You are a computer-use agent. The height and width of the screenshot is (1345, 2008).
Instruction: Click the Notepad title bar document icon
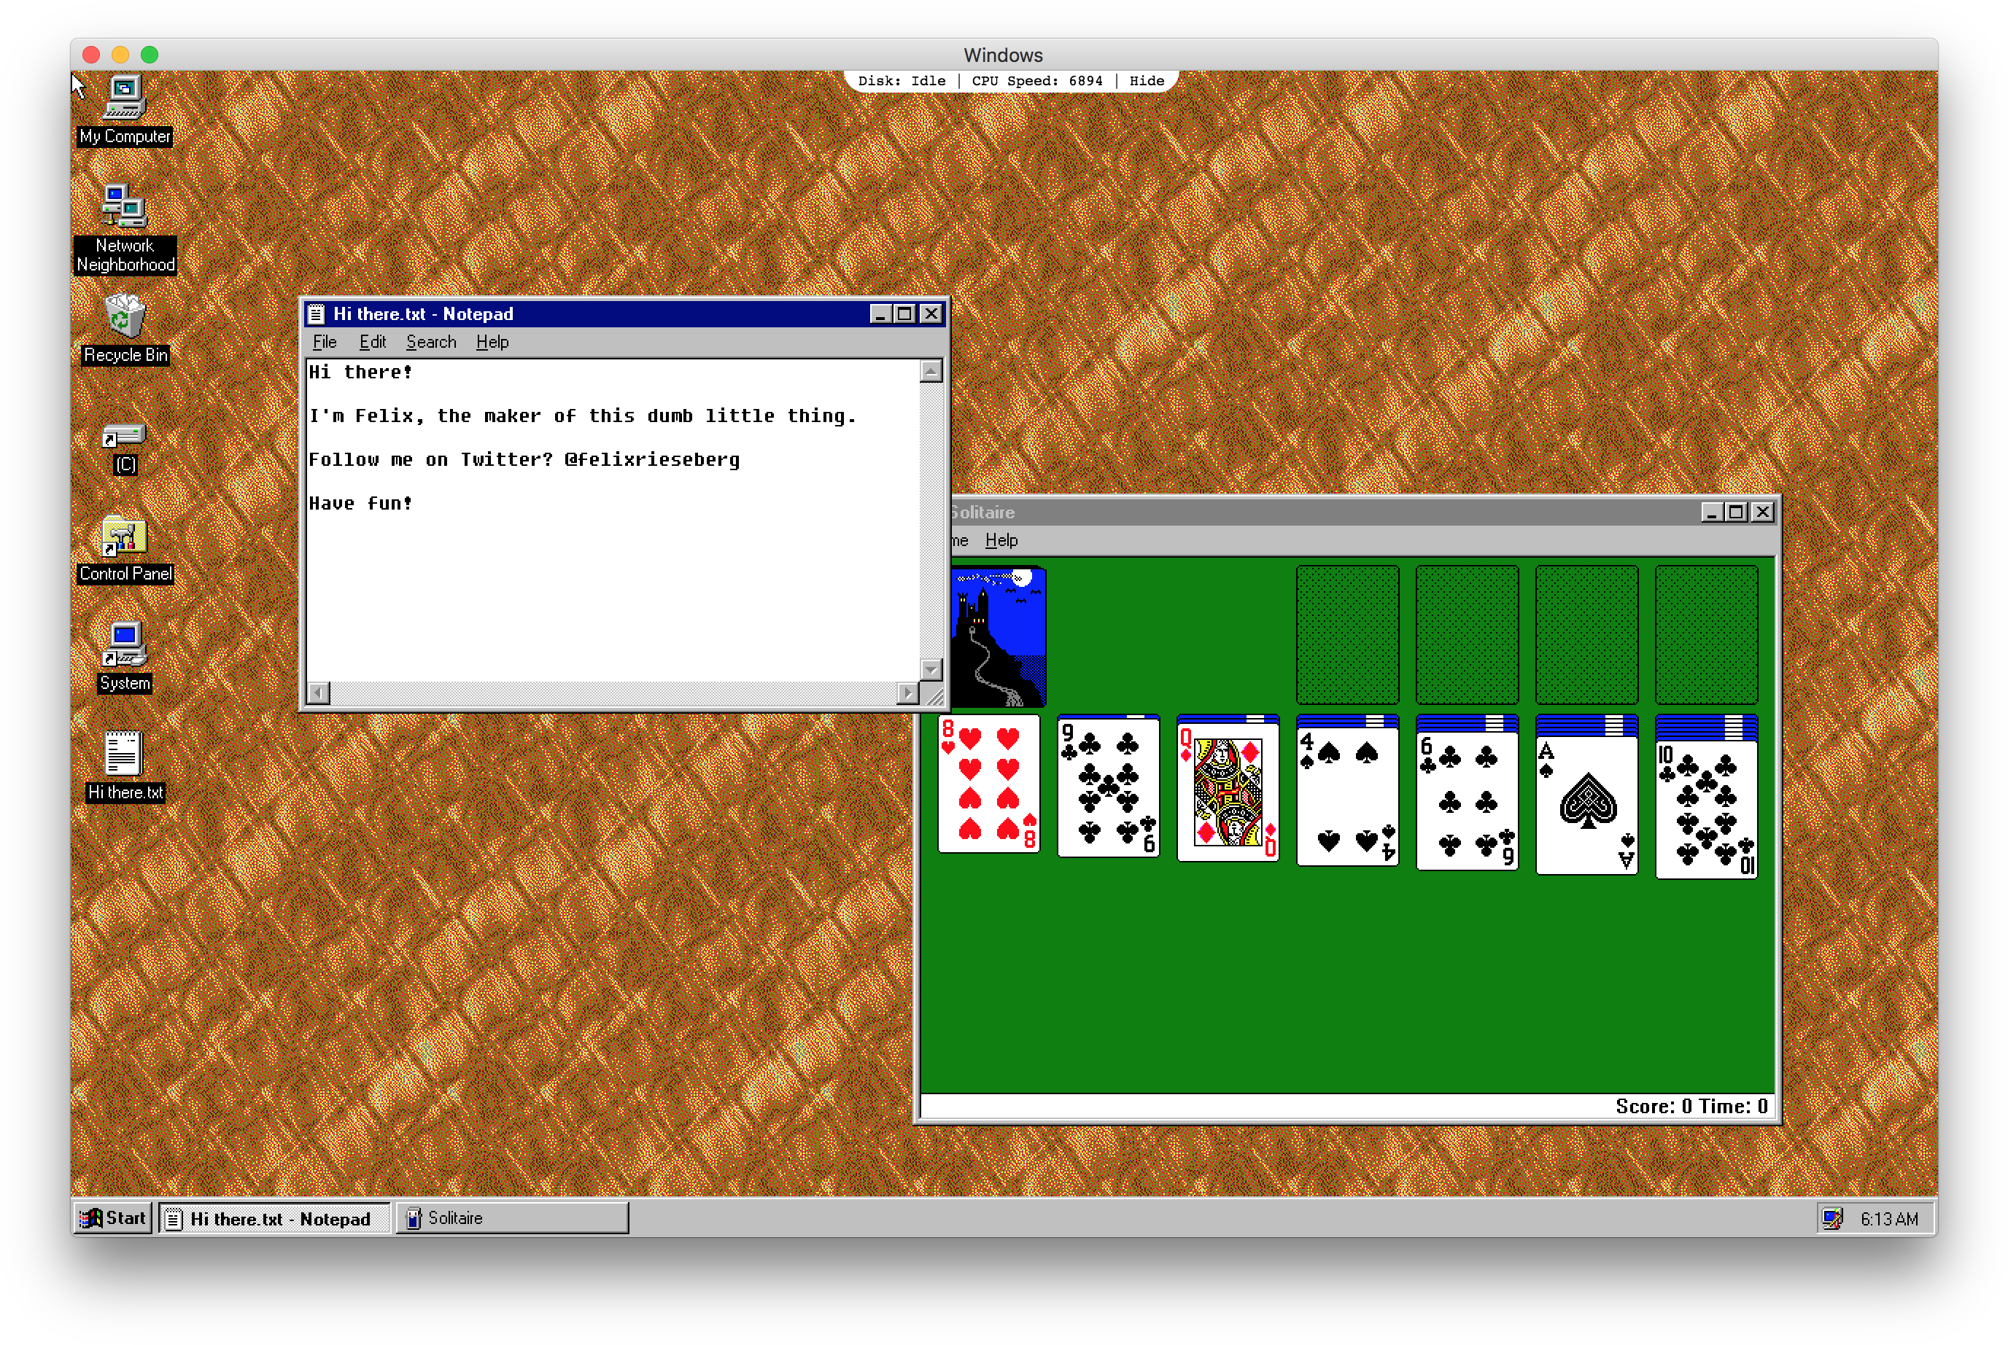(x=317, y=314)
